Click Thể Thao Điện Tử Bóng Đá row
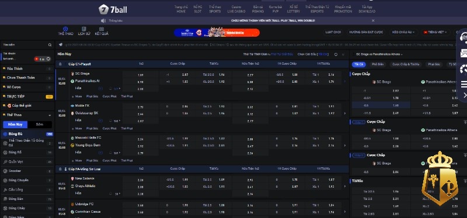This screenshot has height=218, width=467. [27, 143]
